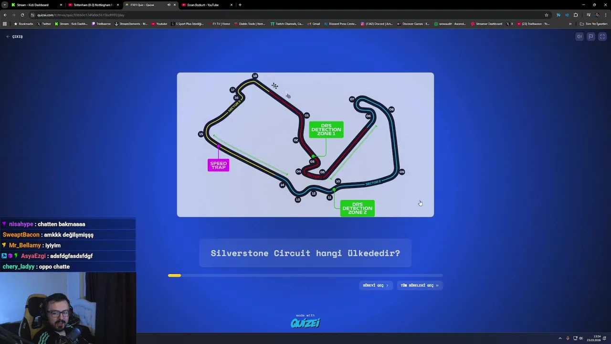
Task: Open the (23) Trielbaenre YouTube bookmark
Action: tap(533, 24)
